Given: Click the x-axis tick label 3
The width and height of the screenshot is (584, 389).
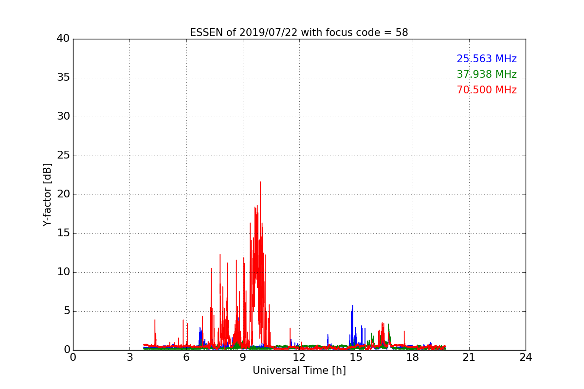Looking at the screenshot, I should [129, 357].
